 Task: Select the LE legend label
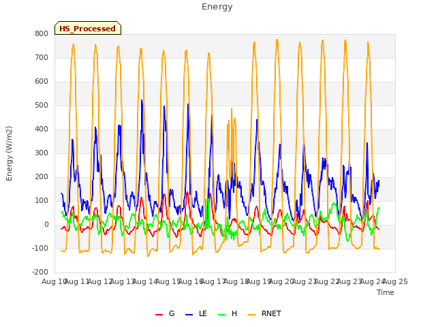[x=203, y=313]
